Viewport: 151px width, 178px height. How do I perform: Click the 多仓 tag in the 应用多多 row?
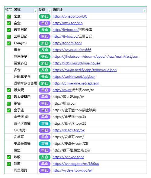44,56
